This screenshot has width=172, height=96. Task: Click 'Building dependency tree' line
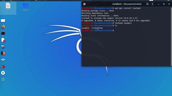95,13
